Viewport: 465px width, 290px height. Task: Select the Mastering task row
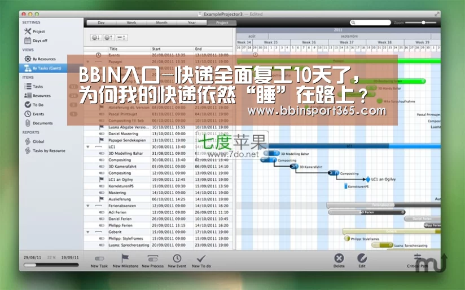pos(159,193)
